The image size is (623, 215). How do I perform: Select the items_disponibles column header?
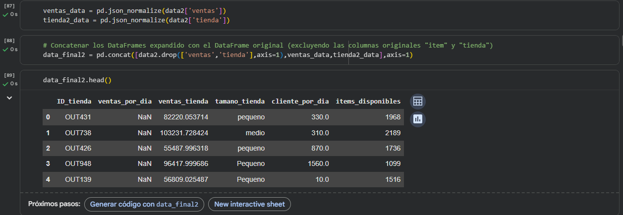pos(368,101)
